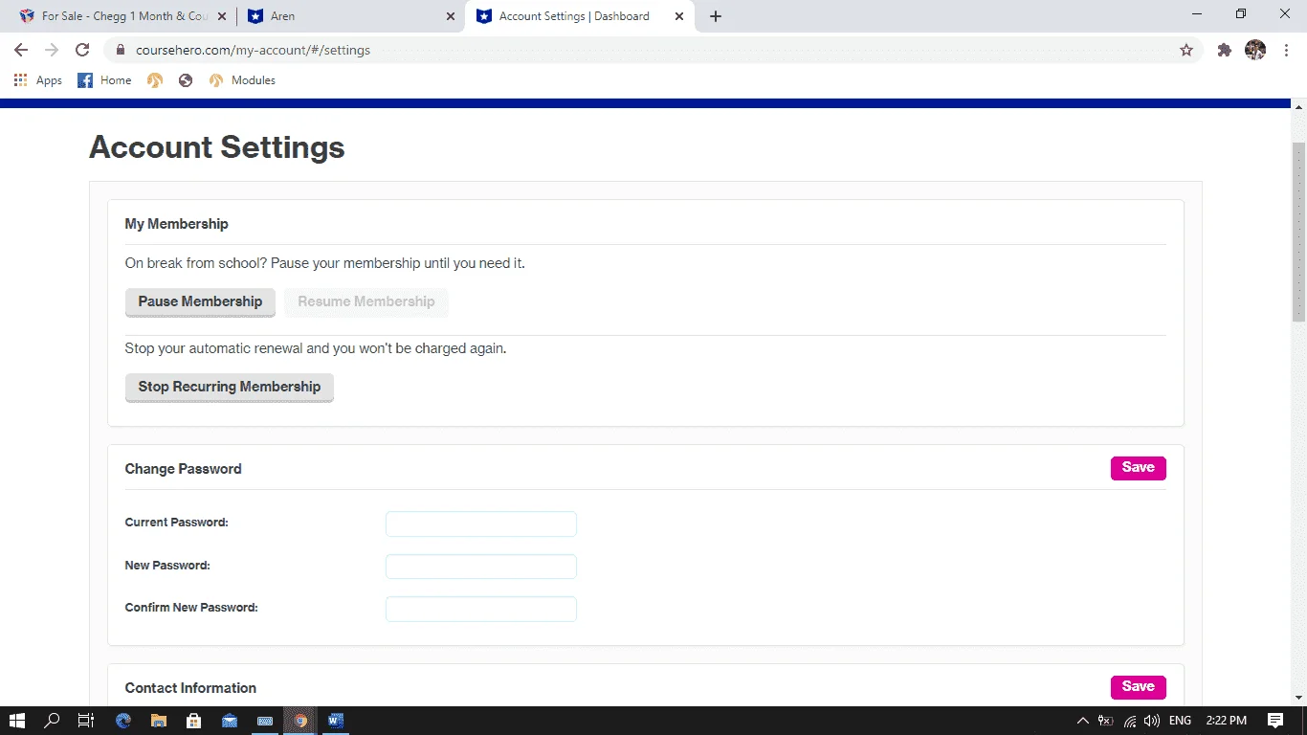The width and height of the screenshot is (1307, 735).
Task: Click the address bar URL
Action: 253,50
